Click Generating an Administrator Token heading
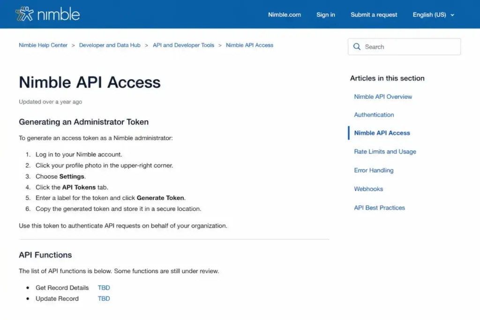480x320 pixels. (83, 122)
